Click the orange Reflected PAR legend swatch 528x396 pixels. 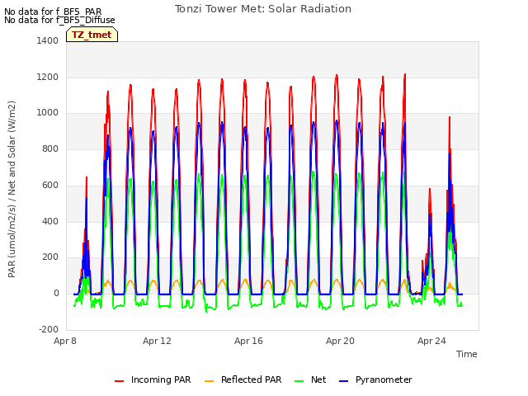209,381
